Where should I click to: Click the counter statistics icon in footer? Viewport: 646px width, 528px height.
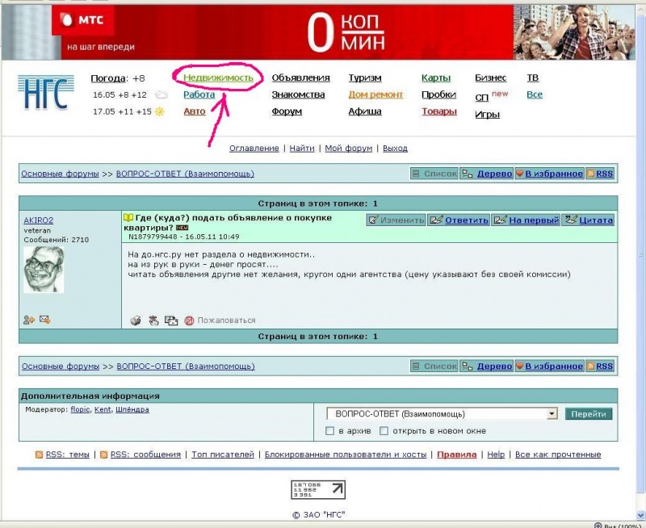(317, 489)
